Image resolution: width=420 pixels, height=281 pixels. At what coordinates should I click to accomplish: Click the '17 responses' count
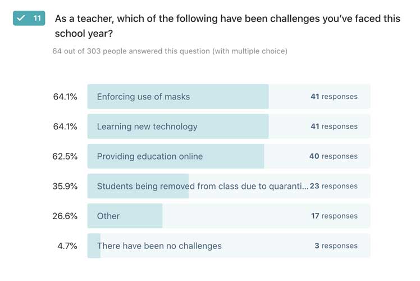pyautogui.click(x=335, y=216)
